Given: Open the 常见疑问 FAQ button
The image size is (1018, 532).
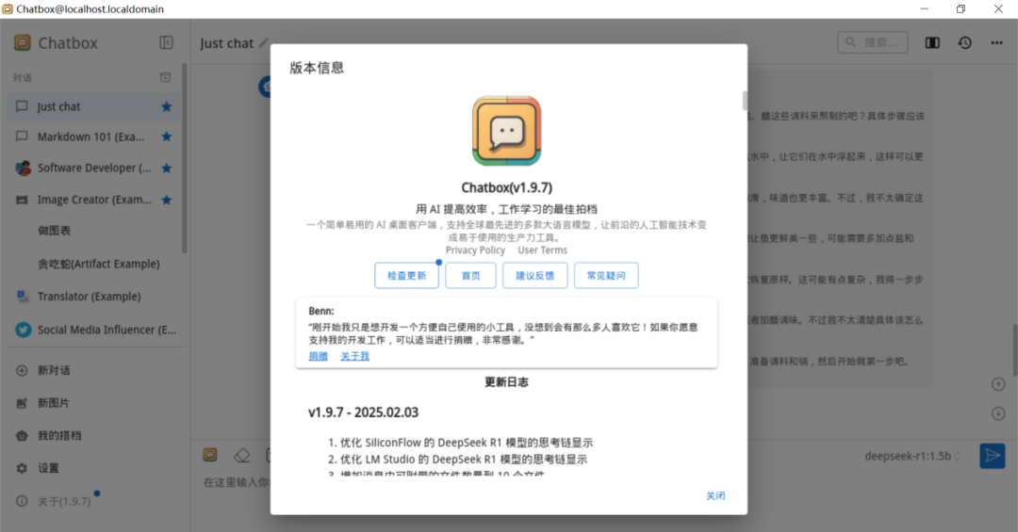Looking at the screenshot, I should 606,276.
